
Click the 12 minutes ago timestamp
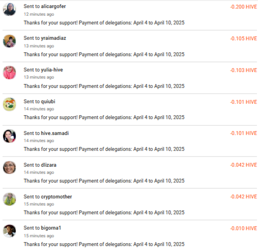point(39,14)
